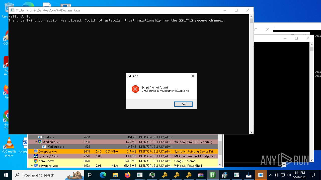The height and width of the screenshot is (180, 321).
Task: Open network status tray icon
Action: tap(283, 175)
